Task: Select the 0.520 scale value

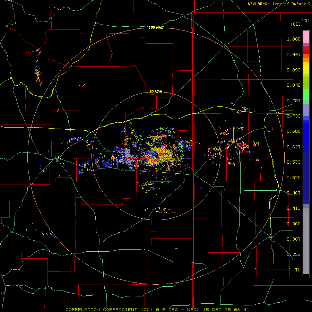Action: (x=294, y=178)
